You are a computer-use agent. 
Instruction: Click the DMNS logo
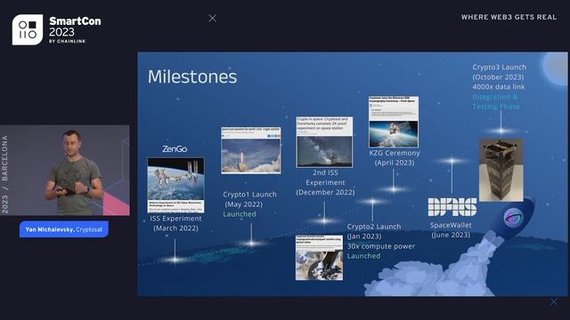pos(452,207)
